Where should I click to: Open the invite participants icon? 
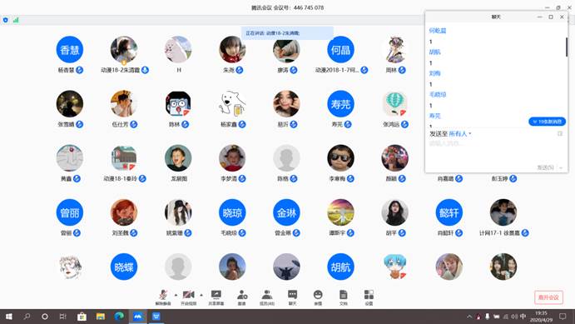pyautogui.click(x=242, y=297)
